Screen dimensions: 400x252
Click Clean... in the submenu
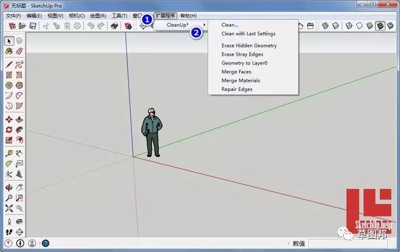(230, 25)
